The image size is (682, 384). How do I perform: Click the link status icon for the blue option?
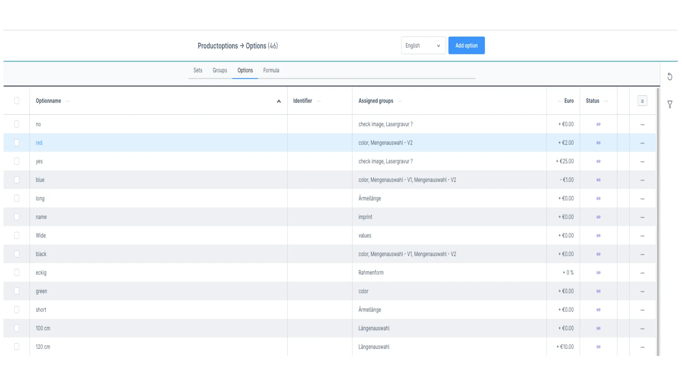pyautogui.click(x=598, y=180)
